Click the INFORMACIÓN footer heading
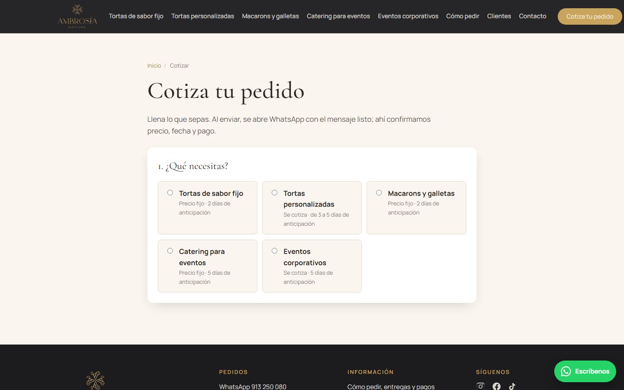The height and width of the screenshot is (390, 624). coord(370,372)
